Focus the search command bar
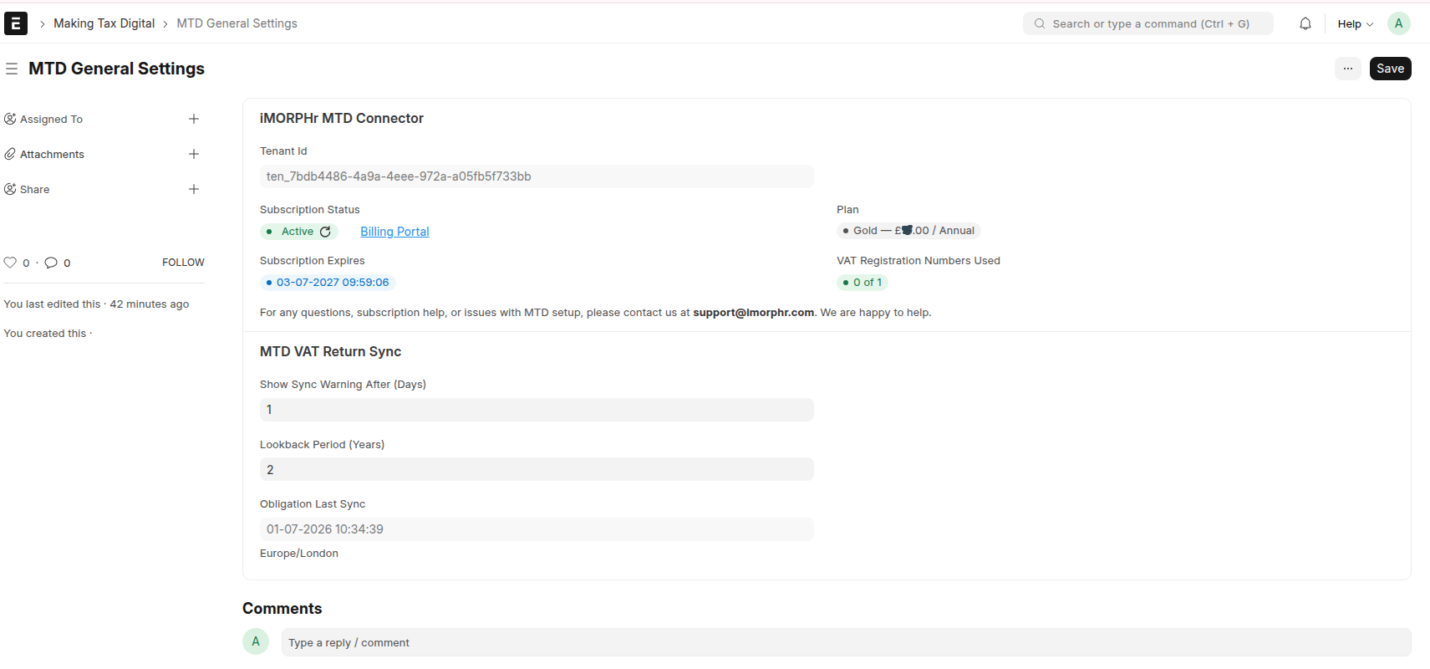The image size is (1430, 669). tap(1148, 23)
